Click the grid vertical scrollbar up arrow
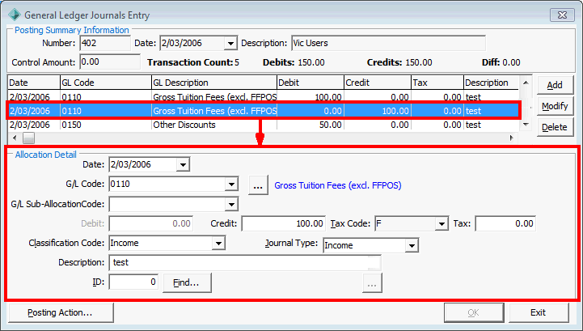The image size is (583, 331). point(526,83)
